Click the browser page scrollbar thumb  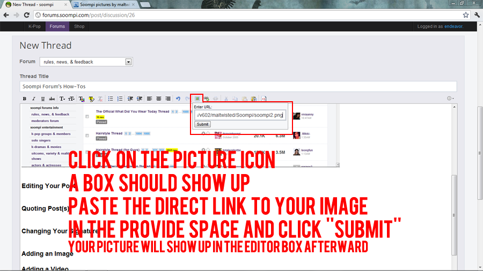(x=480, y=153)
